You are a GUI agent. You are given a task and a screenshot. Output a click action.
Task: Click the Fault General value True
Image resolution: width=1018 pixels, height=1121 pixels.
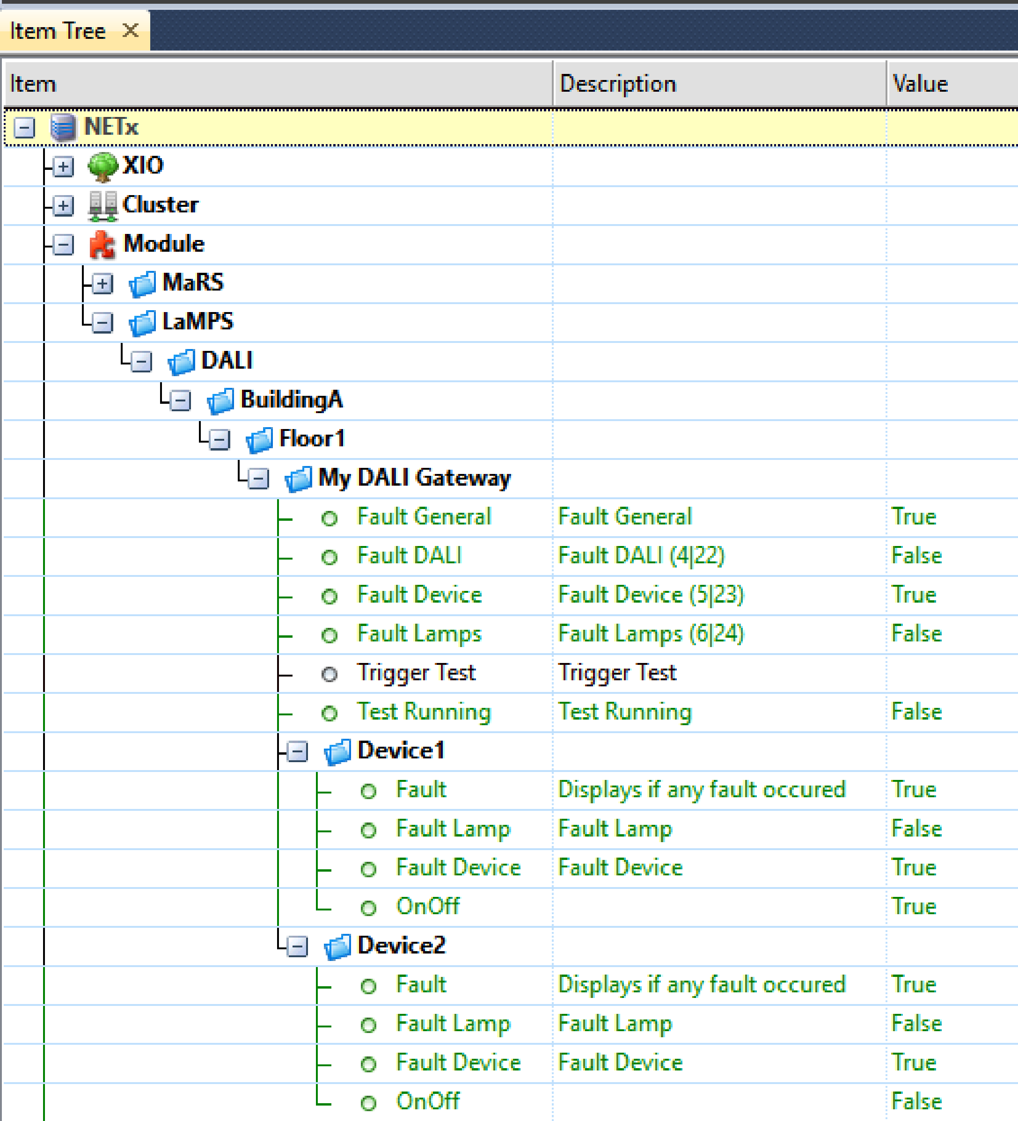pyautogui.click(x=914, y=517)
